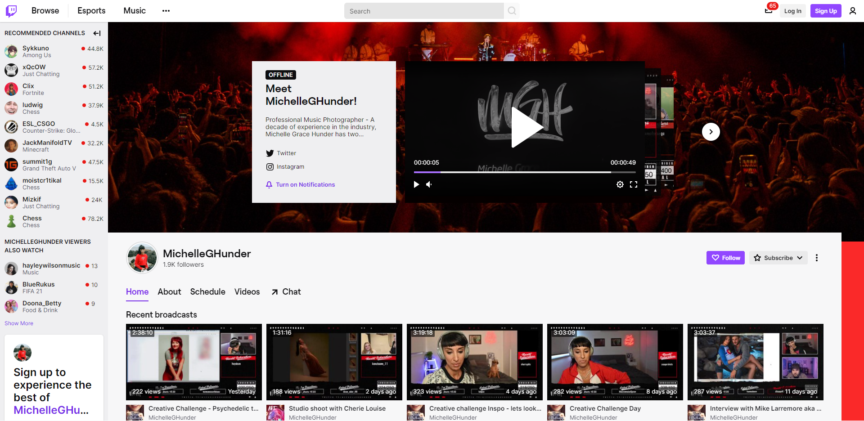
Task: Open the three-dot more menu in top navigation
Action: [x=166, y=11]
